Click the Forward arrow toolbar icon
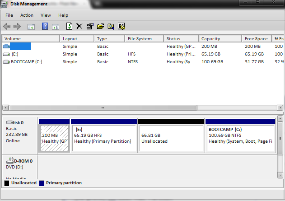The width and height of the screenshot is (285, 201). click(17, 26)
